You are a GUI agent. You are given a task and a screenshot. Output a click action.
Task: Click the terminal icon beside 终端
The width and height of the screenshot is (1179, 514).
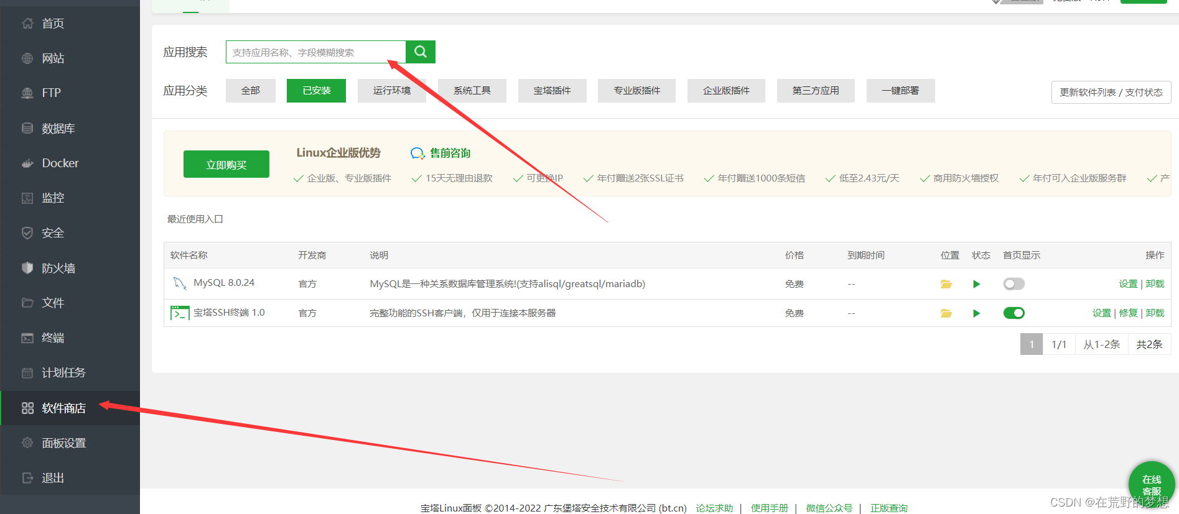[x=27, y=338]
